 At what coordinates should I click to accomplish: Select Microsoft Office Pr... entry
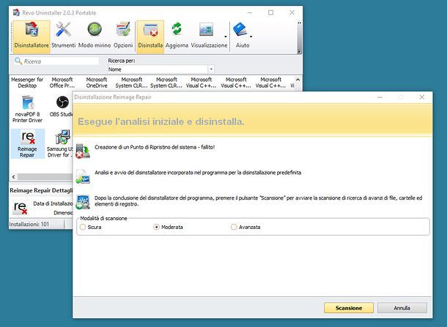62,83
